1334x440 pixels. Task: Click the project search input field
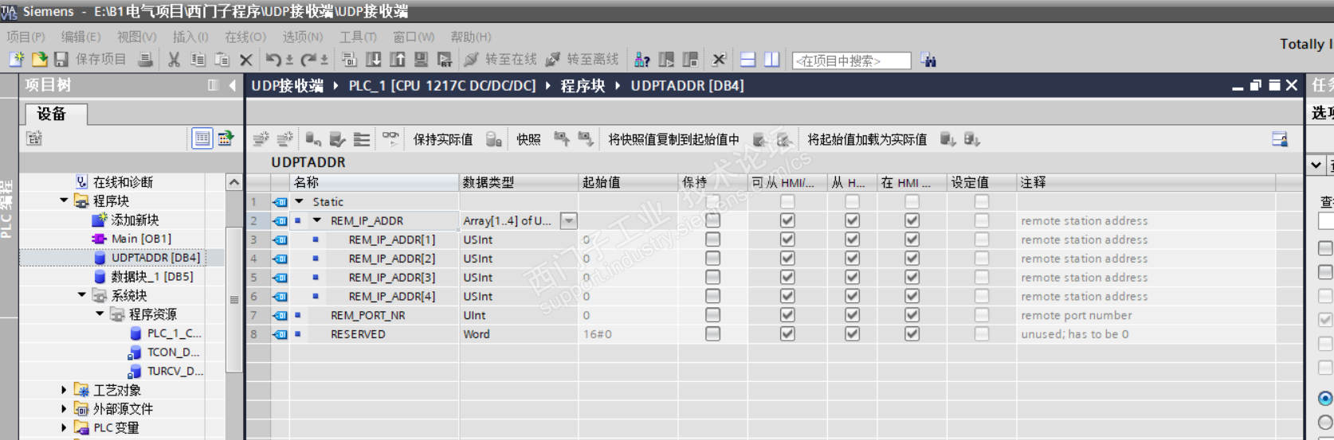[x=852, y=60]
